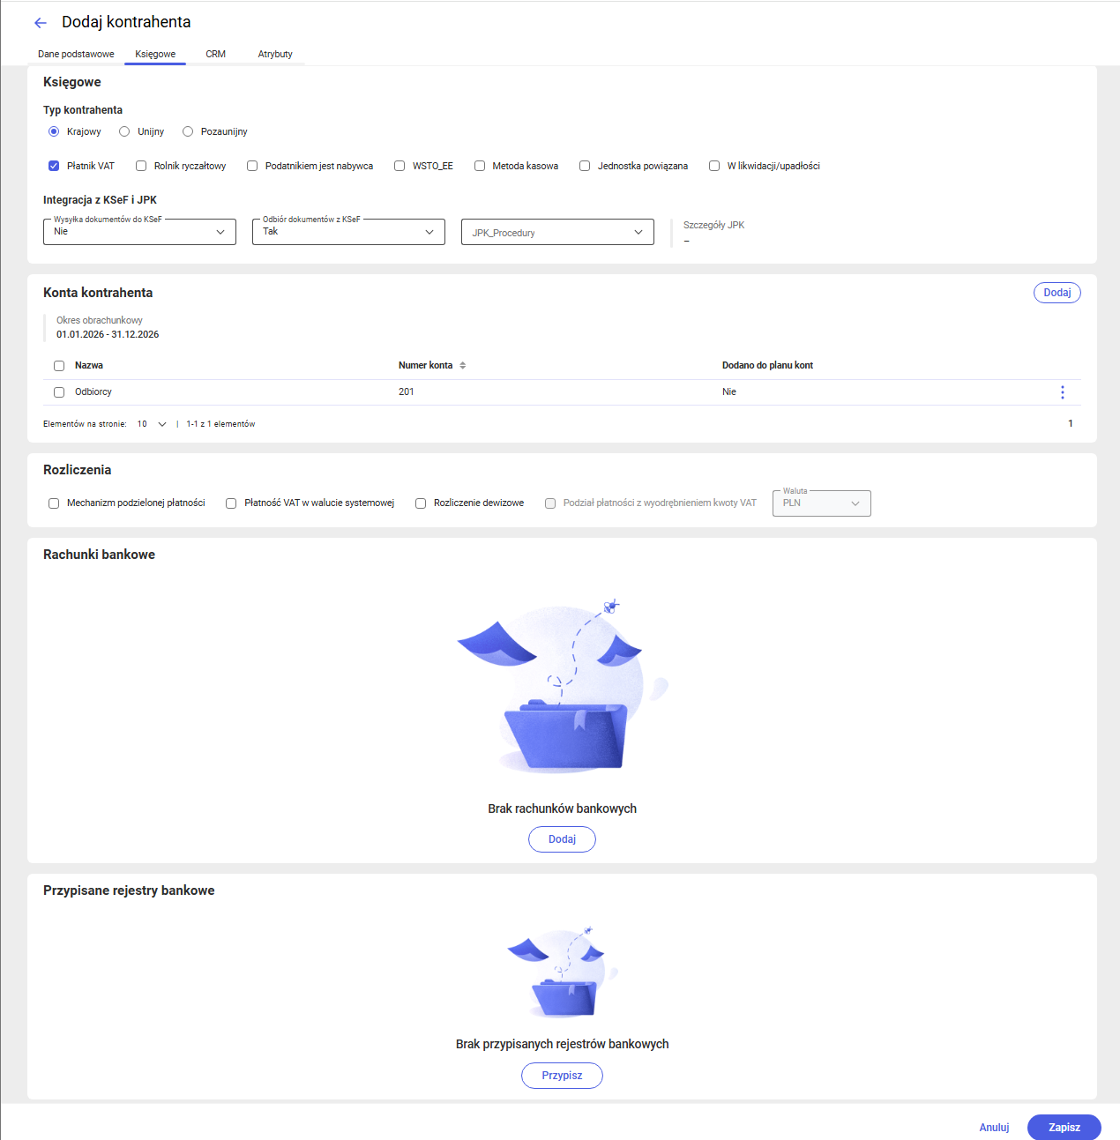Open the JPK_Procedury dropdown
The image size is (1120, 1140).
point(557,232)
